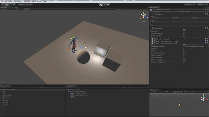Click the point light gizmo right of character
This screenshot has width=209, height=117.
point(84,44)
